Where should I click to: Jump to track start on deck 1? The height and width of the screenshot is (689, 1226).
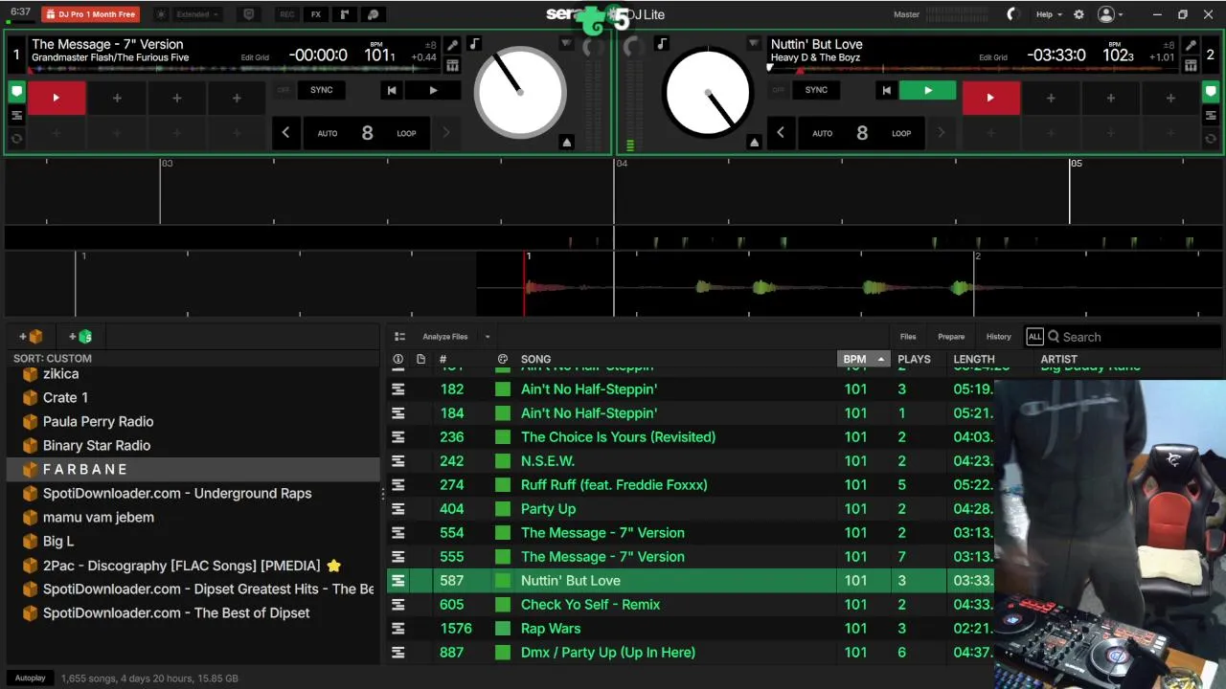tap(391, 90)
